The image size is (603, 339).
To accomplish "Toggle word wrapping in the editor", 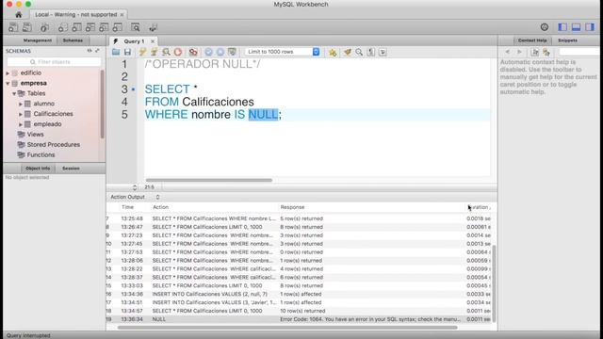I will coord(383,52).
